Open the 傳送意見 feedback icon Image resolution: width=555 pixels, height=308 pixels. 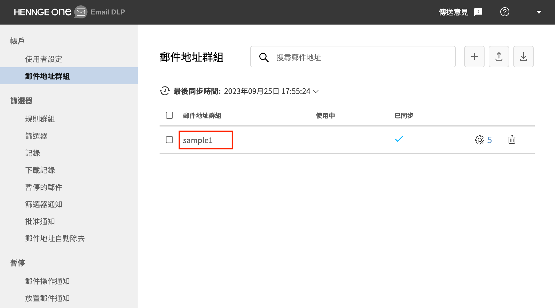[x=478, y=12]
